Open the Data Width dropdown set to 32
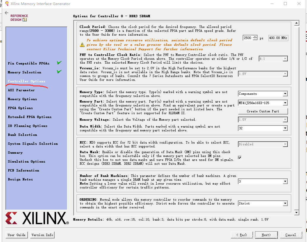Image resolution: width=307 pixels, height=242 pixels. (285, 128)
